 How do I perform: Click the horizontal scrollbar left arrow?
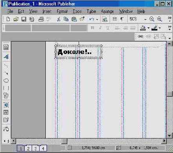pyautogui.click(x=13, y=141)
